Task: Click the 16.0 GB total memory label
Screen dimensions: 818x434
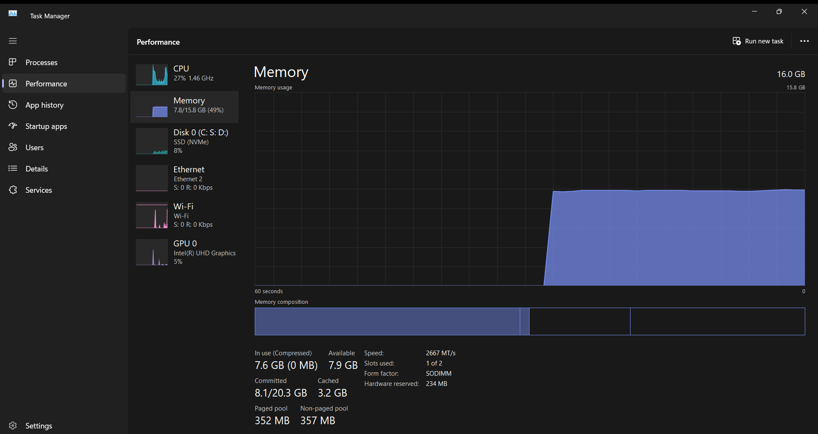Action: (791, 74)
